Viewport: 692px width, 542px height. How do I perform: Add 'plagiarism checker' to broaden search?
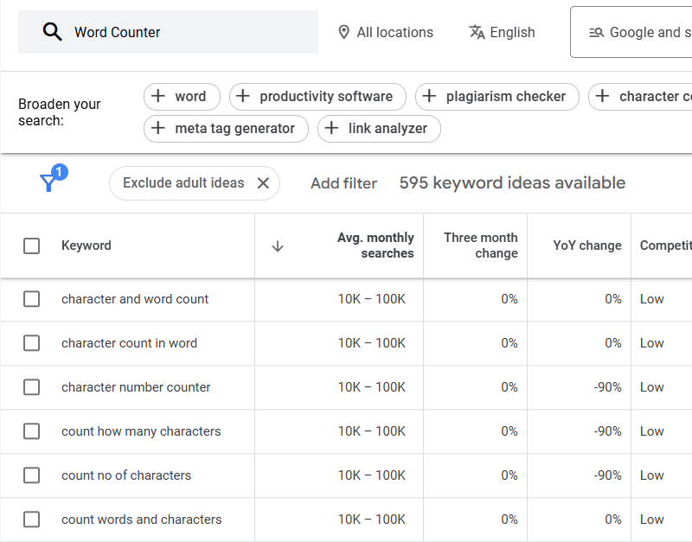[497, 96]
